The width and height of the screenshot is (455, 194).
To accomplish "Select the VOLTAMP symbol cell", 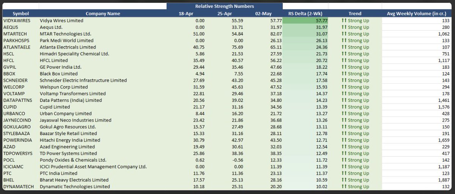I will (x=13, y=94).
